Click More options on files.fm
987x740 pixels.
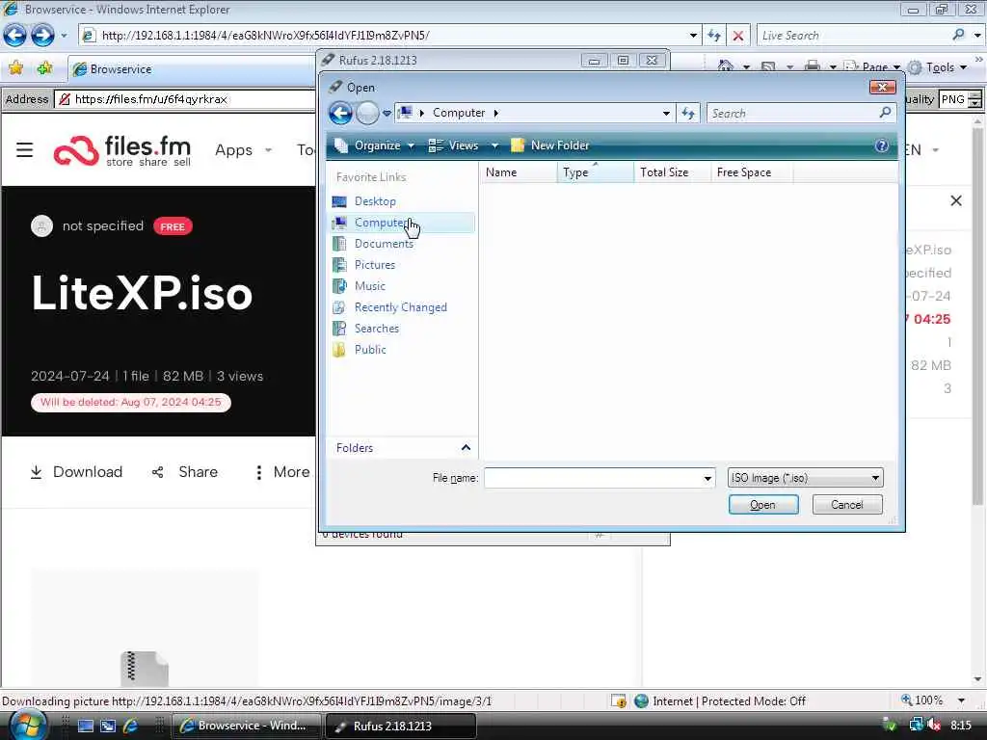click(x=282, y=472)
